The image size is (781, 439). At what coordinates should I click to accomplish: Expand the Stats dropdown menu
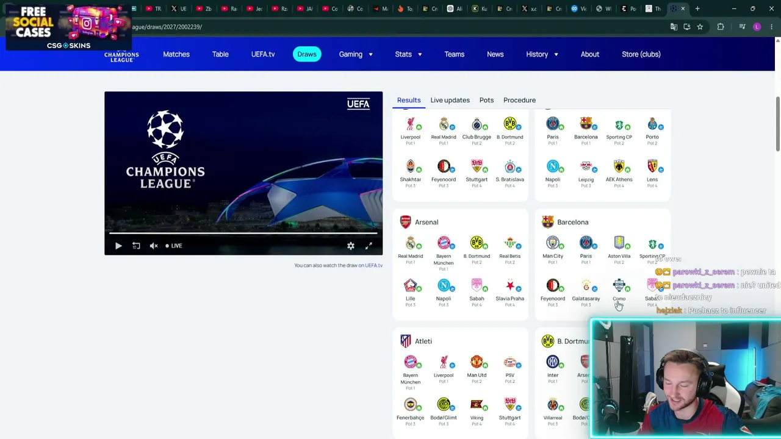click(408, 54)
